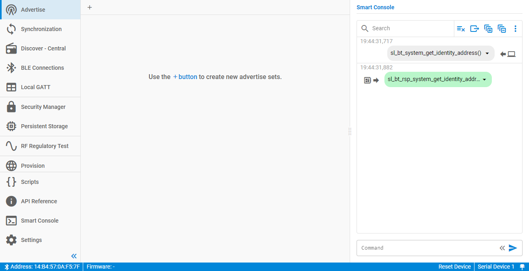
Task: Expand the sl_bt_rsp_system_get_identity_addr response
Action: pyautogui.click(x=484, y=79)
